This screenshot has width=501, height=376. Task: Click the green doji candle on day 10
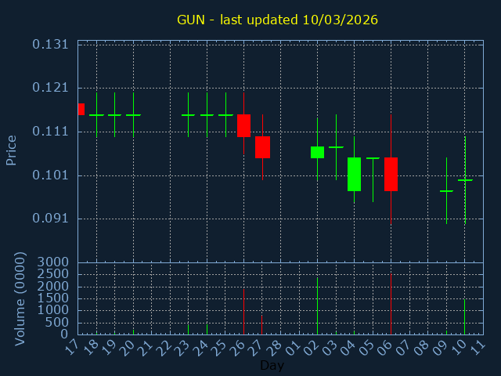click(465, 180)
